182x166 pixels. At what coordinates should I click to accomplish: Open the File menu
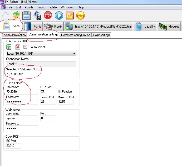10,7
